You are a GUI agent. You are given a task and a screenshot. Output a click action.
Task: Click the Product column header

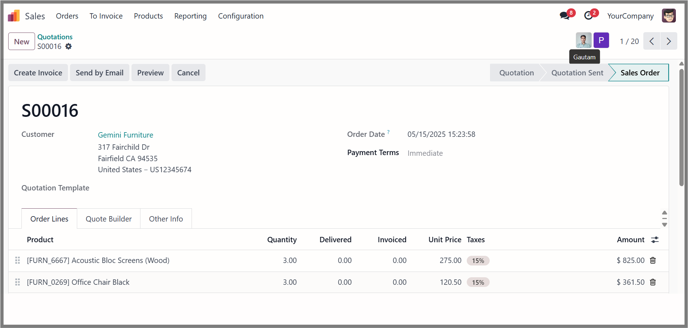click(40, 240)
